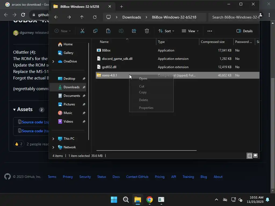
Task: Click File Explorer taskbar icon
Action: tap(138, 200)
